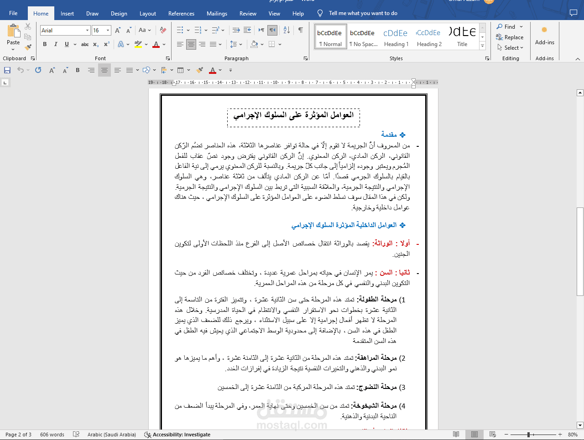This screenshot has height=440, width=584.
Task: Click the Undo arrow in quick toolbar
Action: click(21, 70)
